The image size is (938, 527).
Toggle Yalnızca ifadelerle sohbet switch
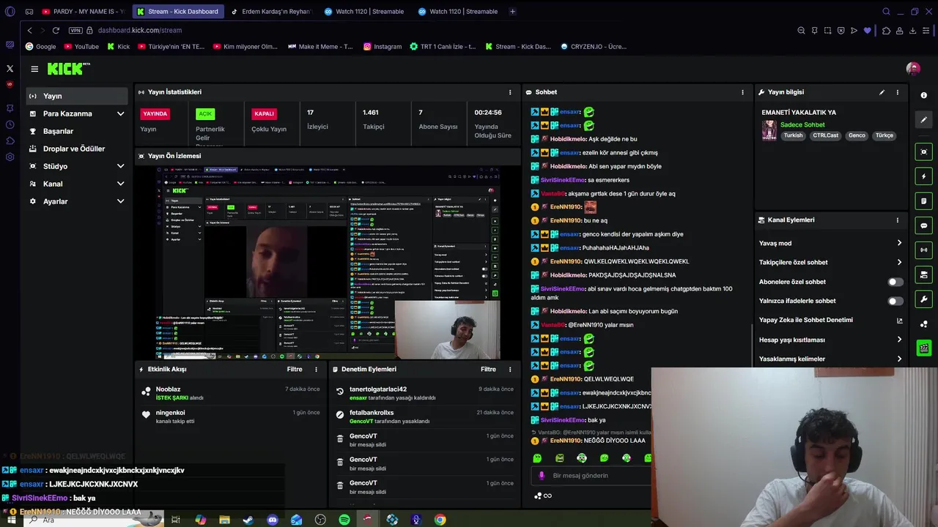895,301
